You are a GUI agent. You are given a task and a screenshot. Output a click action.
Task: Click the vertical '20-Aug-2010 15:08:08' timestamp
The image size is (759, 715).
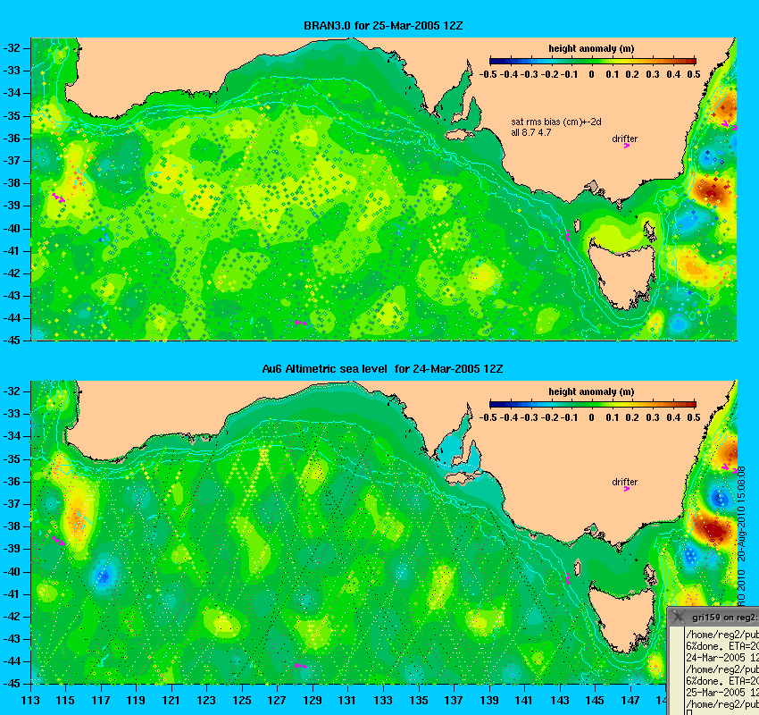click(741, 514)
